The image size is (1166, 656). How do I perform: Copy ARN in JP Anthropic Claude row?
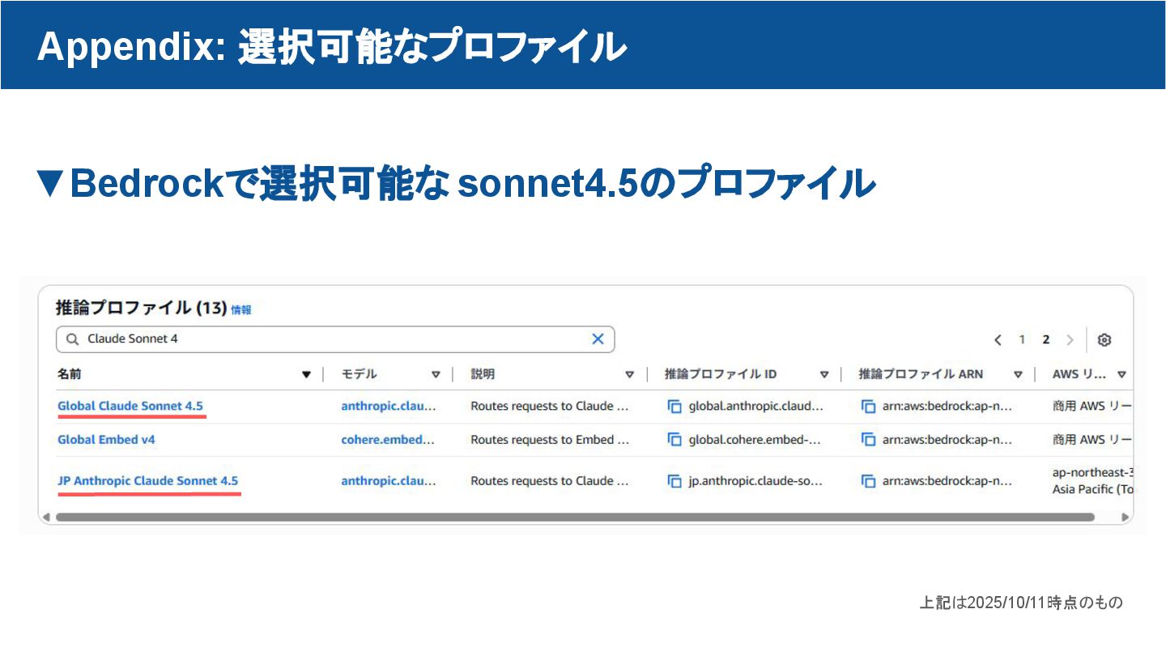tap(868, 481)
